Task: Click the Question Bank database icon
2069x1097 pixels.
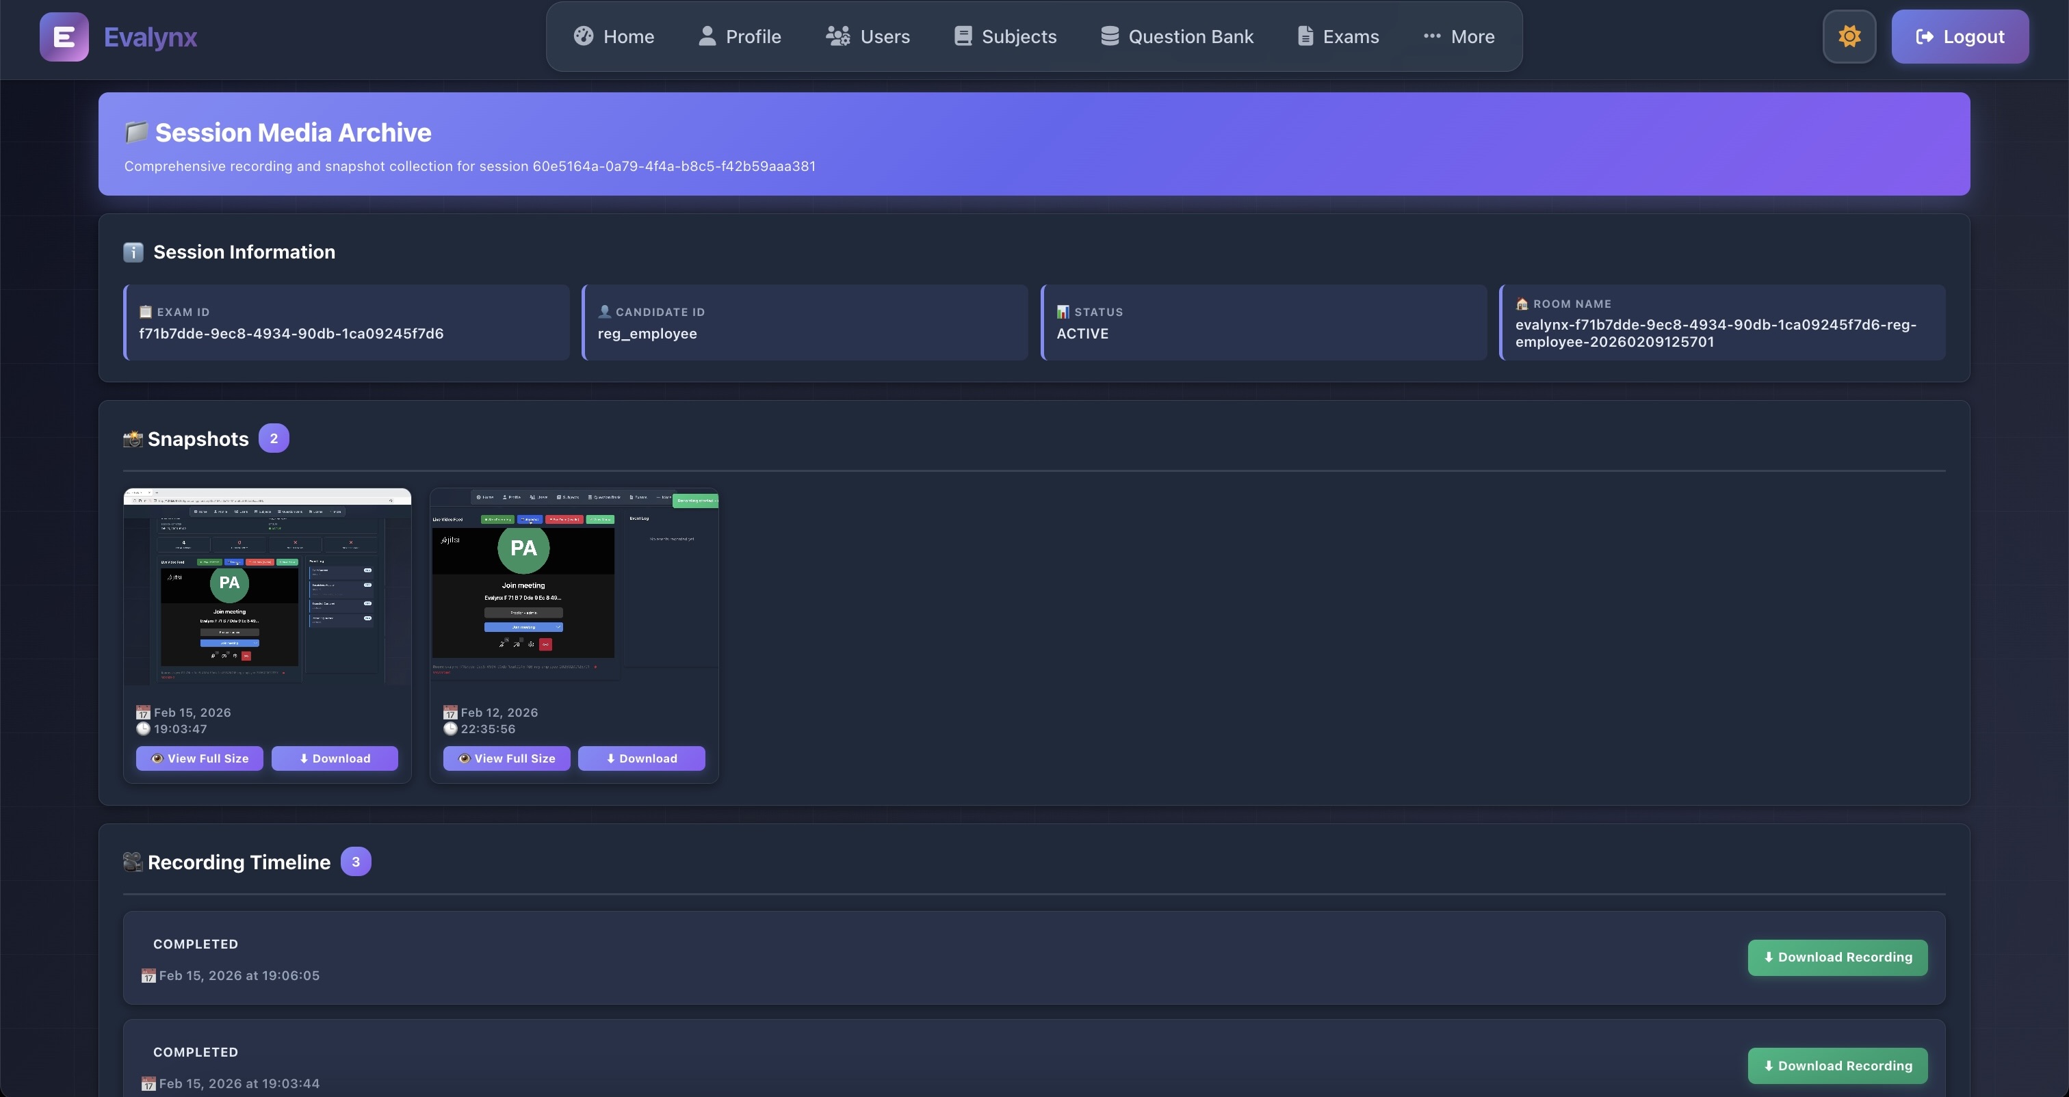Action: coord(1109,37)
